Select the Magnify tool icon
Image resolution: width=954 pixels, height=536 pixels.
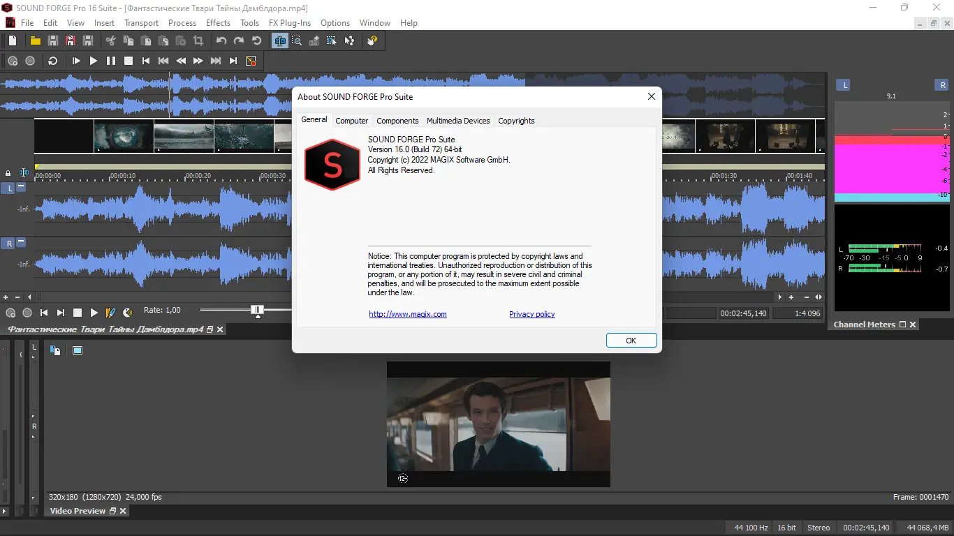tap(297, 41)
